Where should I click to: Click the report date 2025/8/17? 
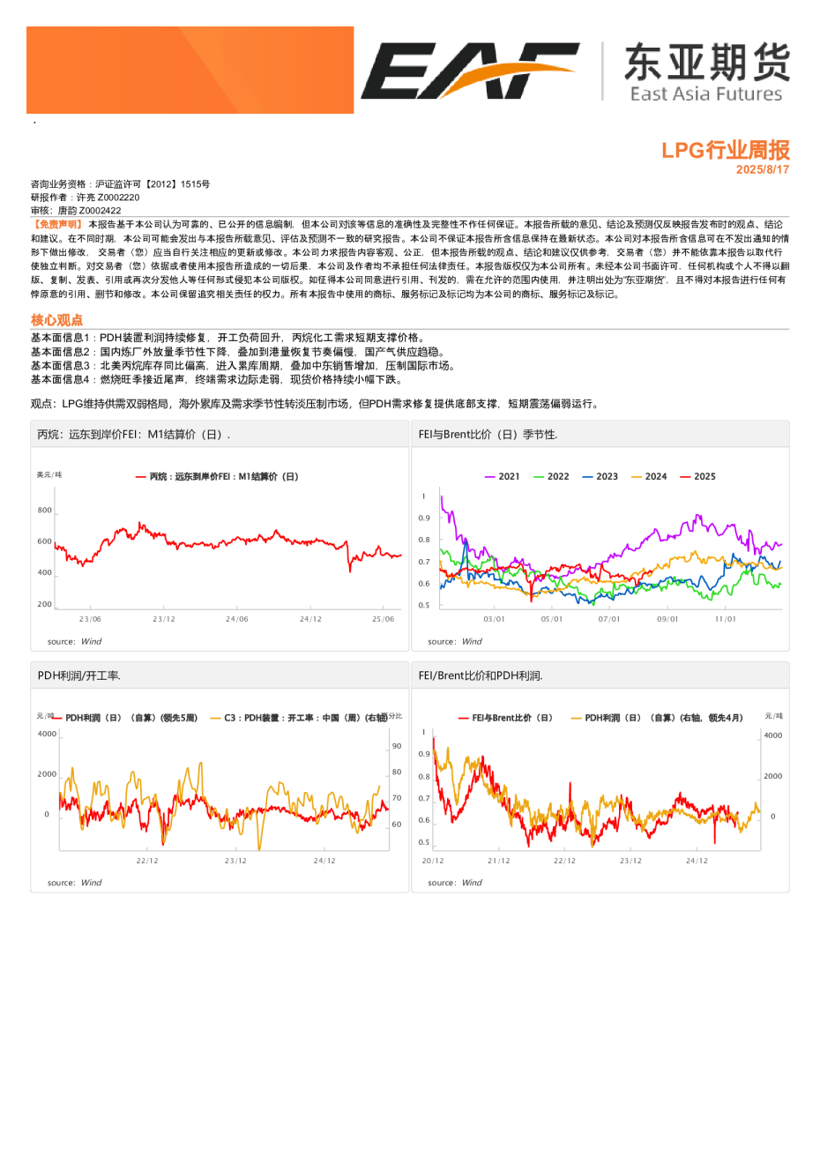pyautogui.click(x=763, y=169)
